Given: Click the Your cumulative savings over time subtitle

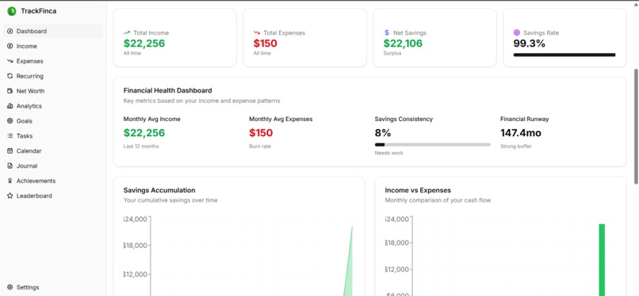Looking at the screenshot, I should click(x=170, y=200).
